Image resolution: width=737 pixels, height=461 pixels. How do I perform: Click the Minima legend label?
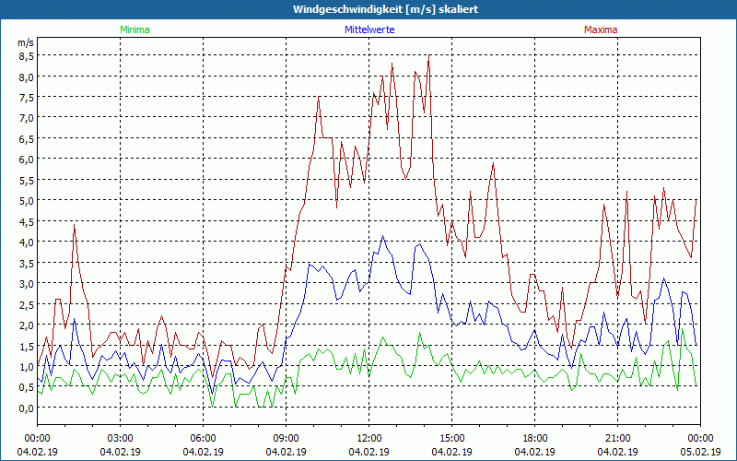(x=135, y=30)
